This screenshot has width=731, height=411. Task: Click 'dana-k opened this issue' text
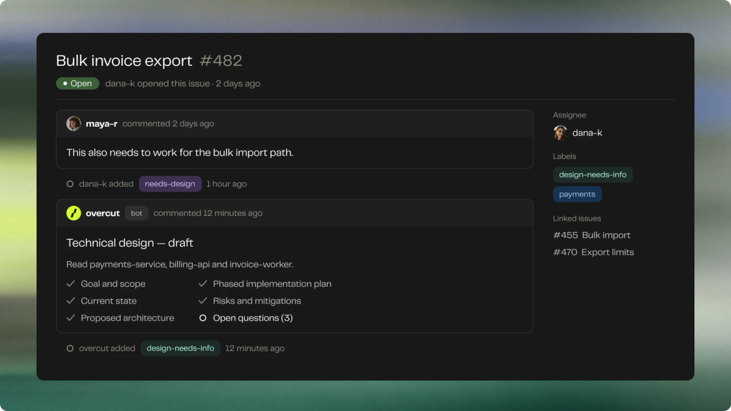click(x=158, y=83)
